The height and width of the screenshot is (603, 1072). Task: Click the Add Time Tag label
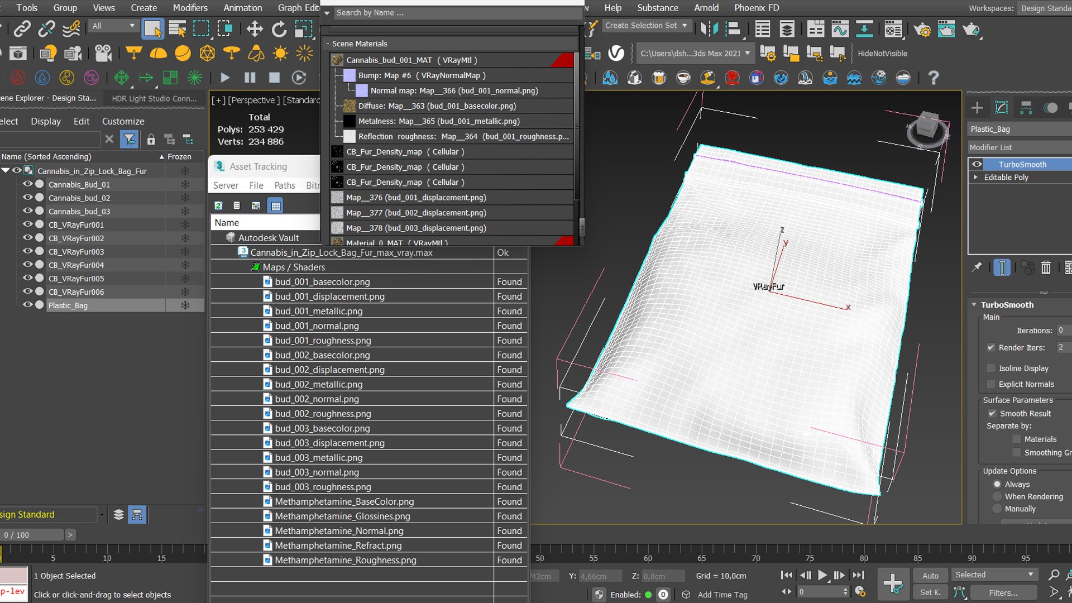722,595
